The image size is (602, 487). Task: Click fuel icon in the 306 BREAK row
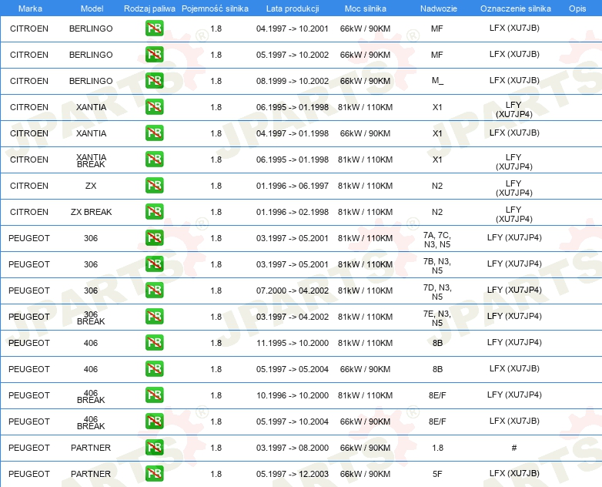154,316
